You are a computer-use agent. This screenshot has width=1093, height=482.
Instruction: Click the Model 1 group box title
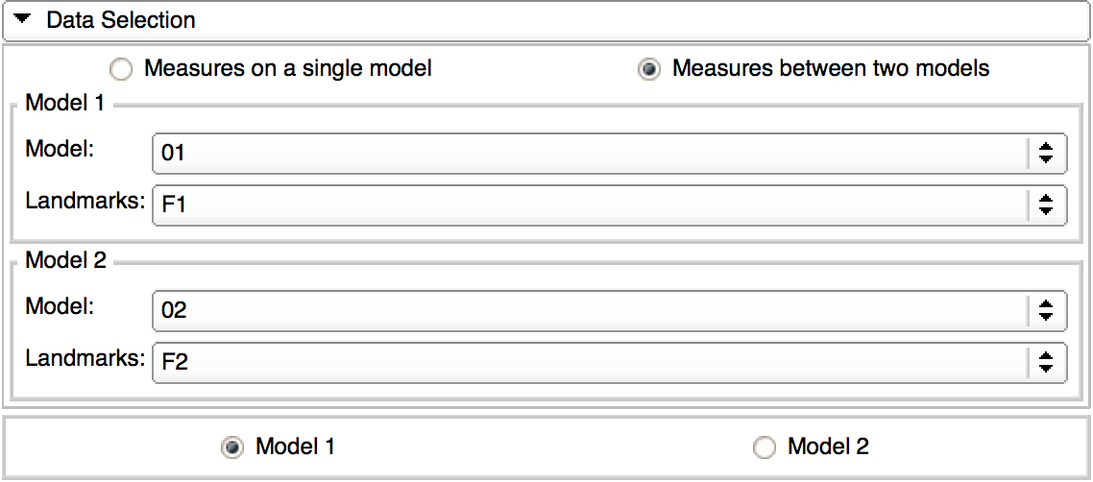[64, 103]
